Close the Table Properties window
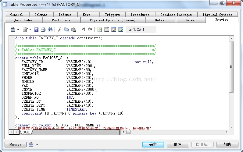Screen dimensions: 243x152 pyautogui.click(x=234, y=3)
